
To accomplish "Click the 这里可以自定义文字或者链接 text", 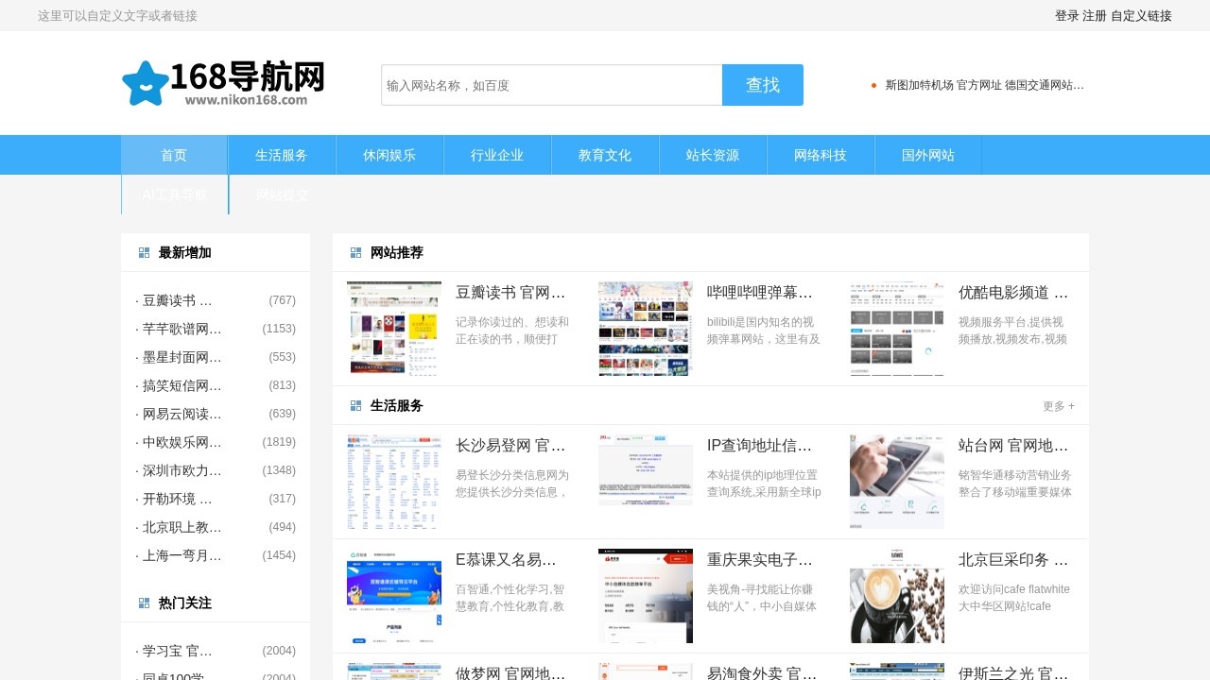I will tap(117, 16).
